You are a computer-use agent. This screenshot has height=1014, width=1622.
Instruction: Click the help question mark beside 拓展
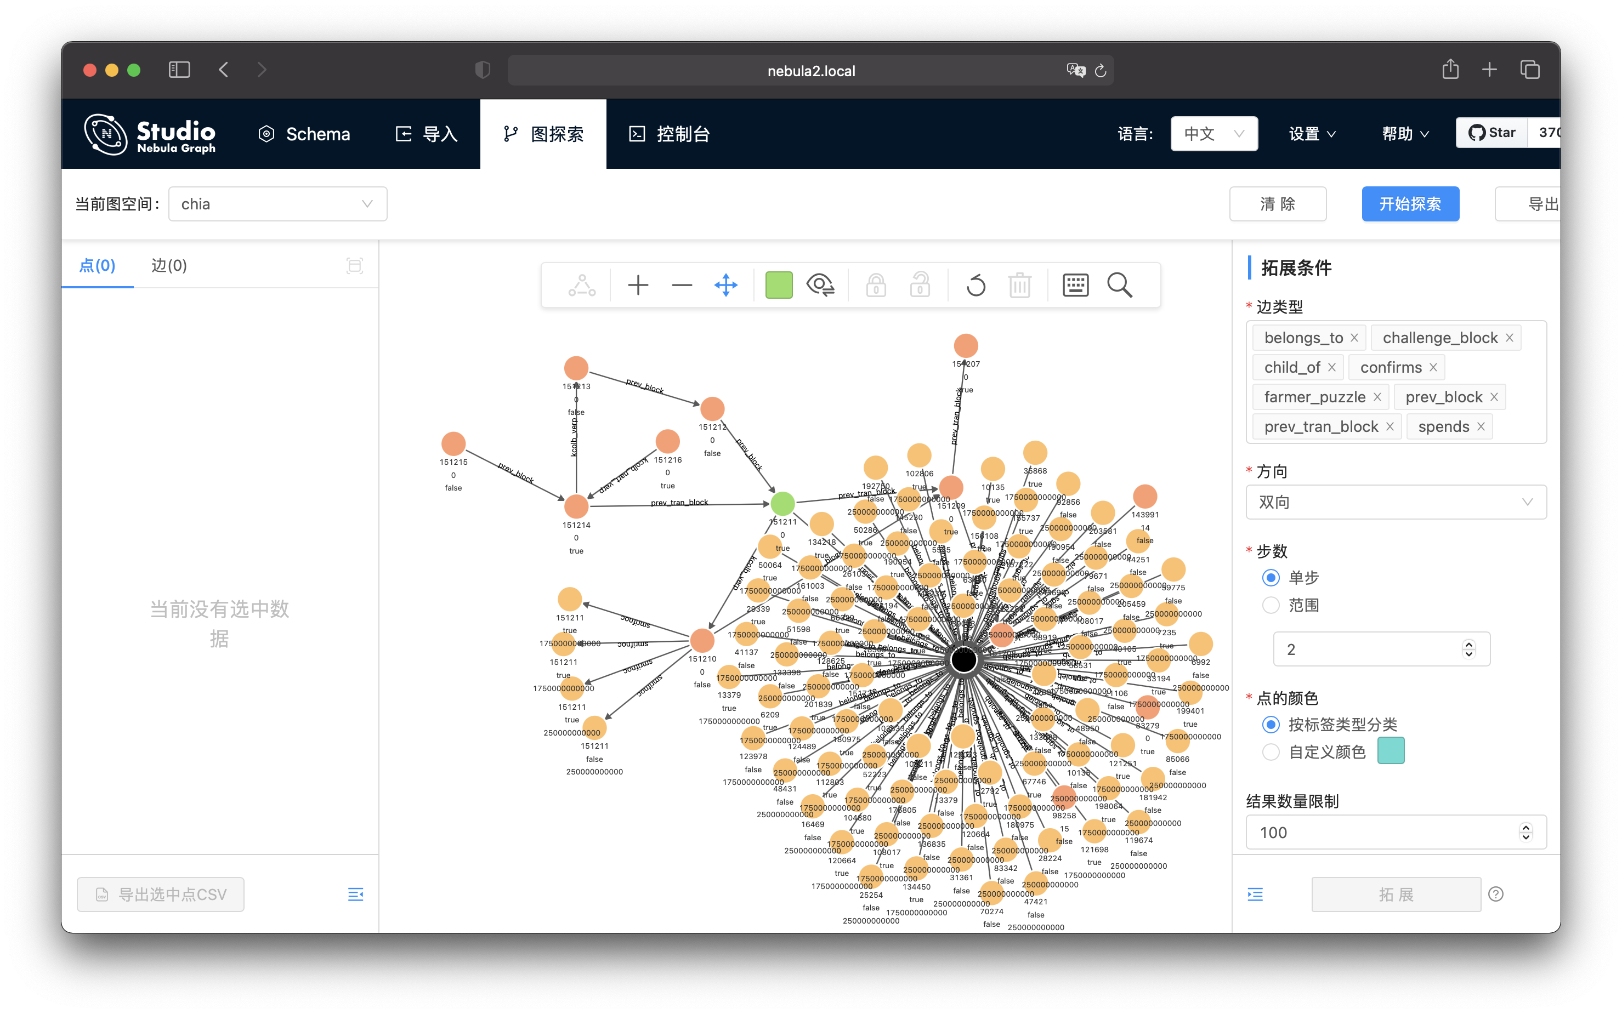1496,894
